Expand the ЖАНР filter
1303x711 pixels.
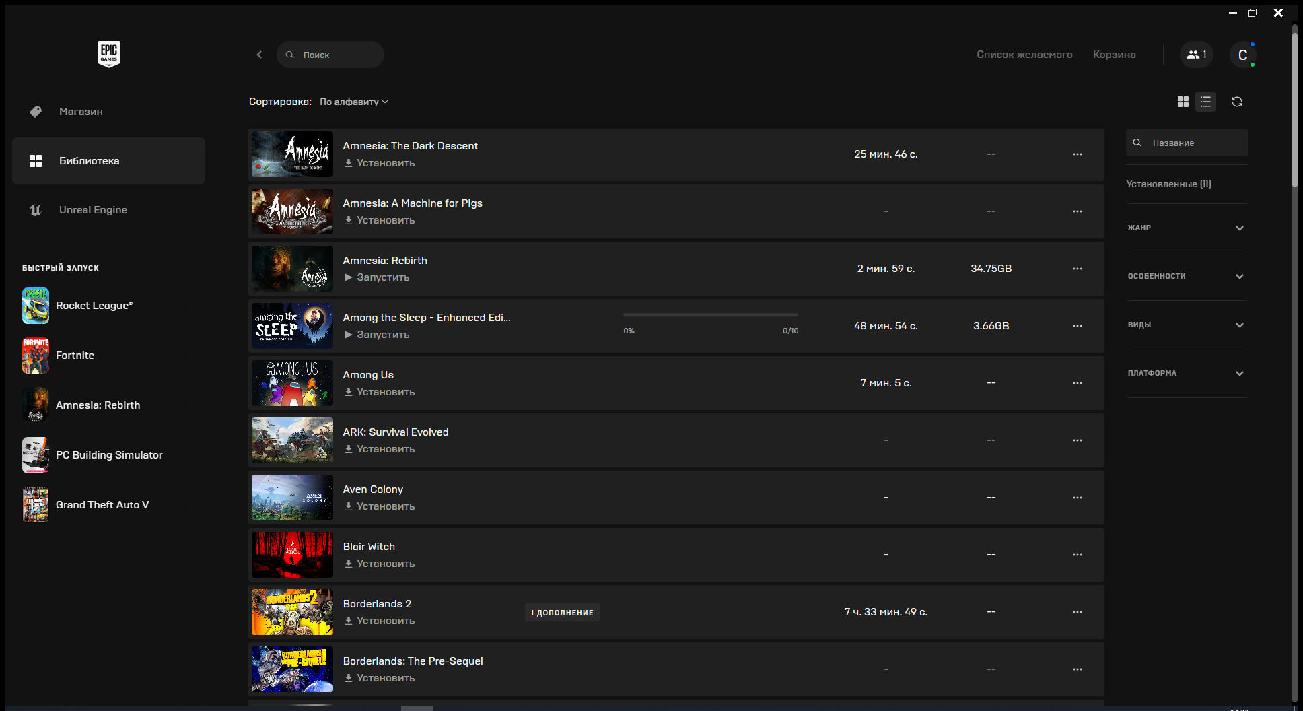coord(1187,228)
